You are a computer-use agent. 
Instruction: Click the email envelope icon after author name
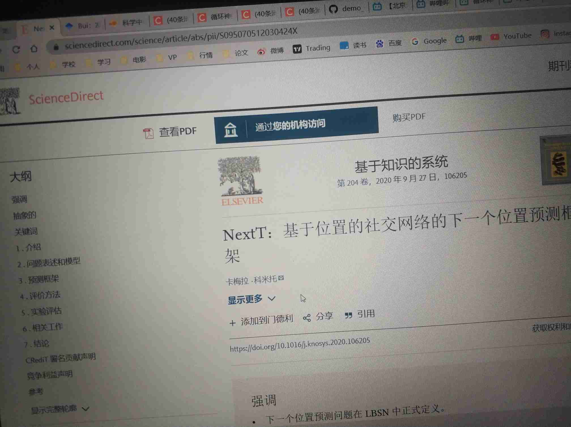(x=281, y=278)
